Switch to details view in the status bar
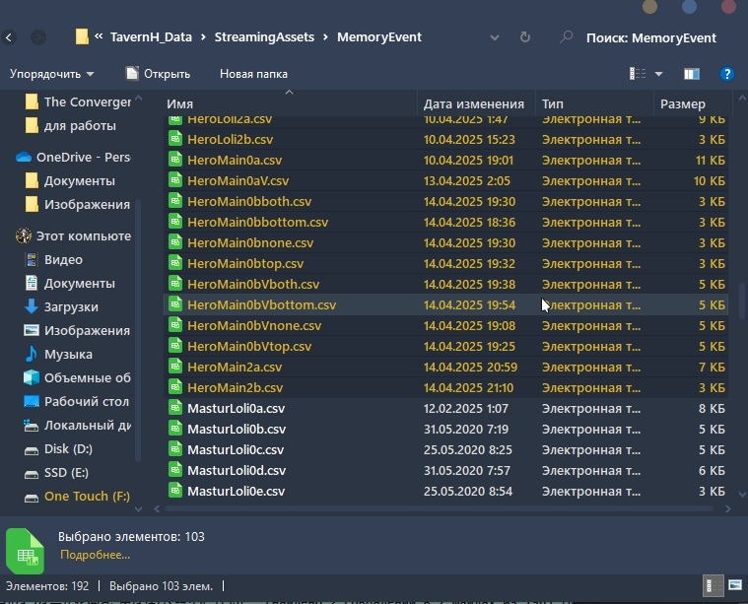Image resolution: width=748 pixels, height=604 pixels. click(713, 585)
